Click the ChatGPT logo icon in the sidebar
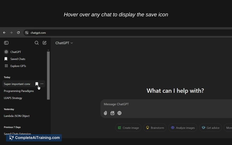The width and height of the screenshot is (232, 145). point(6,52)
